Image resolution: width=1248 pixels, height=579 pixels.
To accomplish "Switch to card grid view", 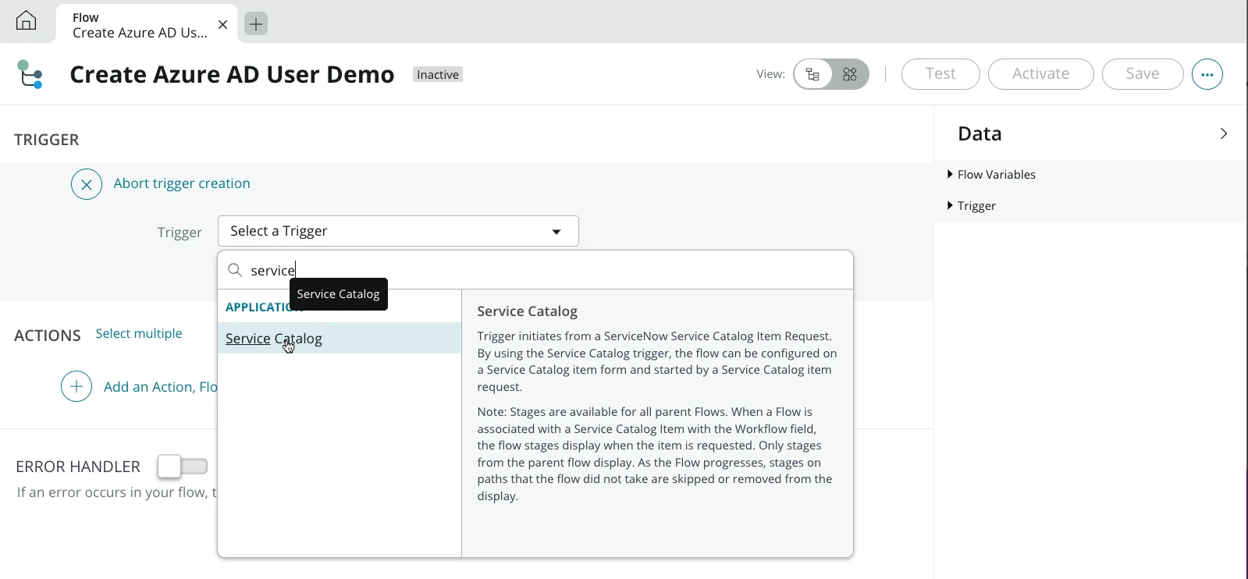I will (x=850, y=75).
